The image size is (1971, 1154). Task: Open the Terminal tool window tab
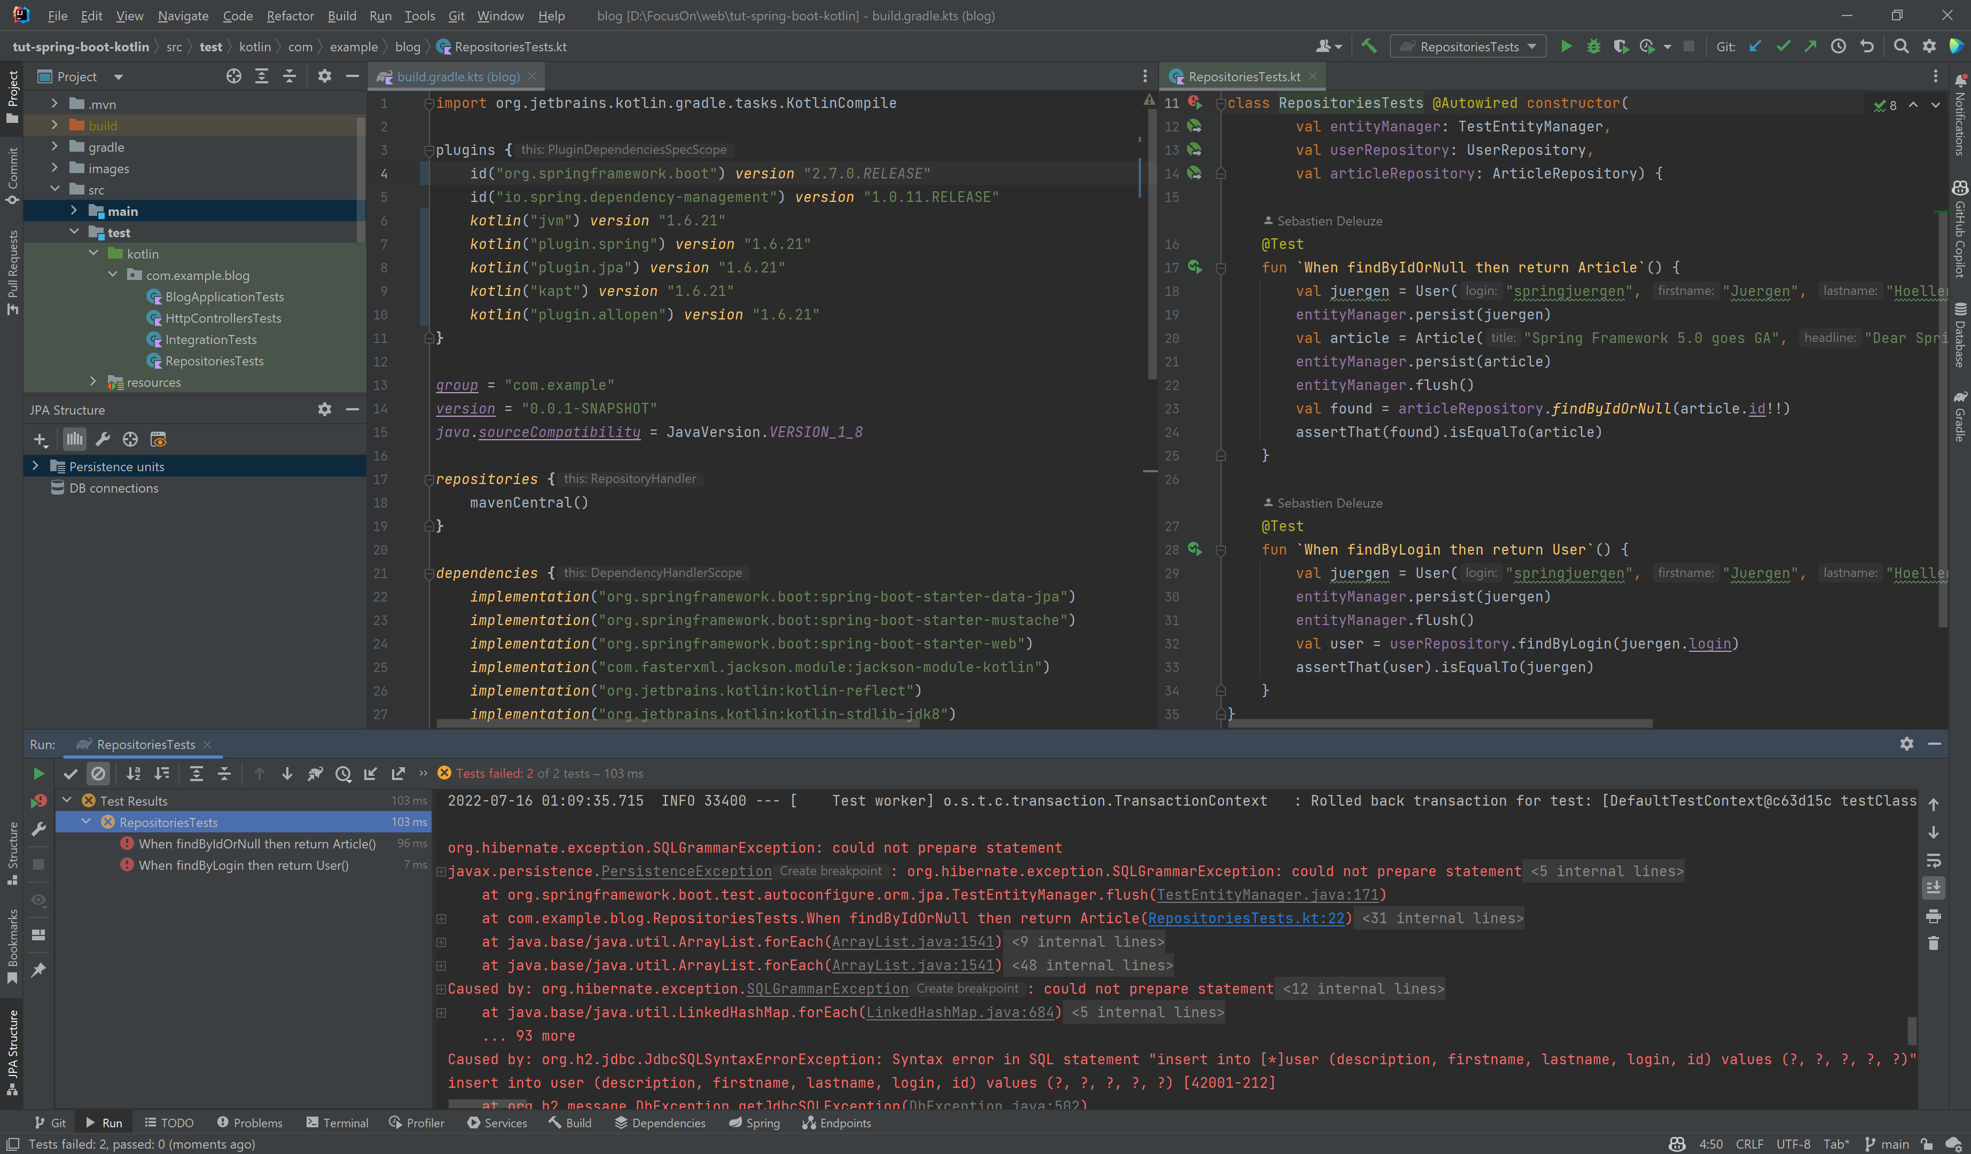[337, 1122]
